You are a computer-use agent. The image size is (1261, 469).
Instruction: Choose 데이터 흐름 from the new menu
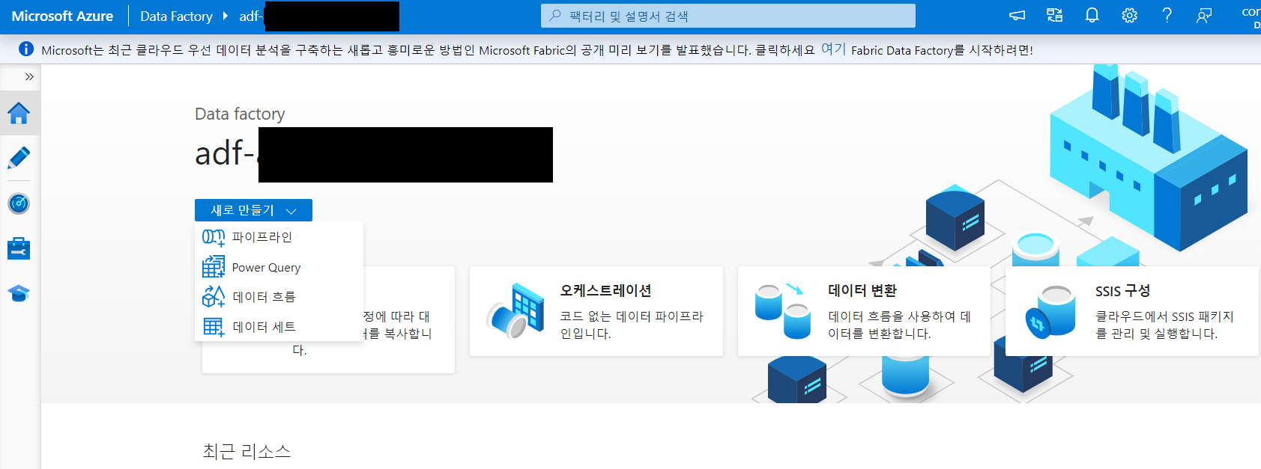click(279, 297)
